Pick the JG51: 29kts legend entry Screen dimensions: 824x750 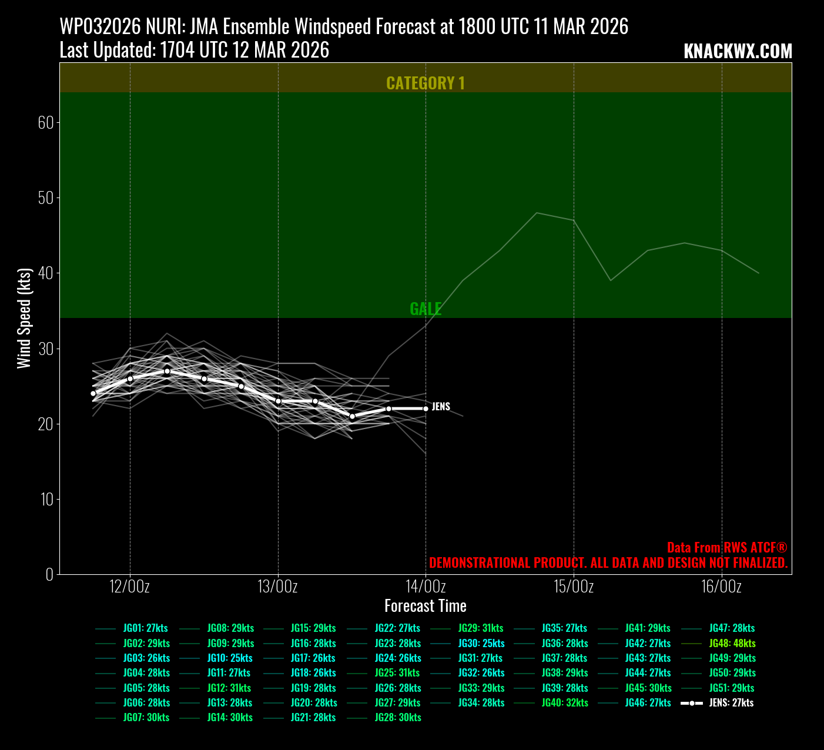pyautogui.click(x=732, y=688)
